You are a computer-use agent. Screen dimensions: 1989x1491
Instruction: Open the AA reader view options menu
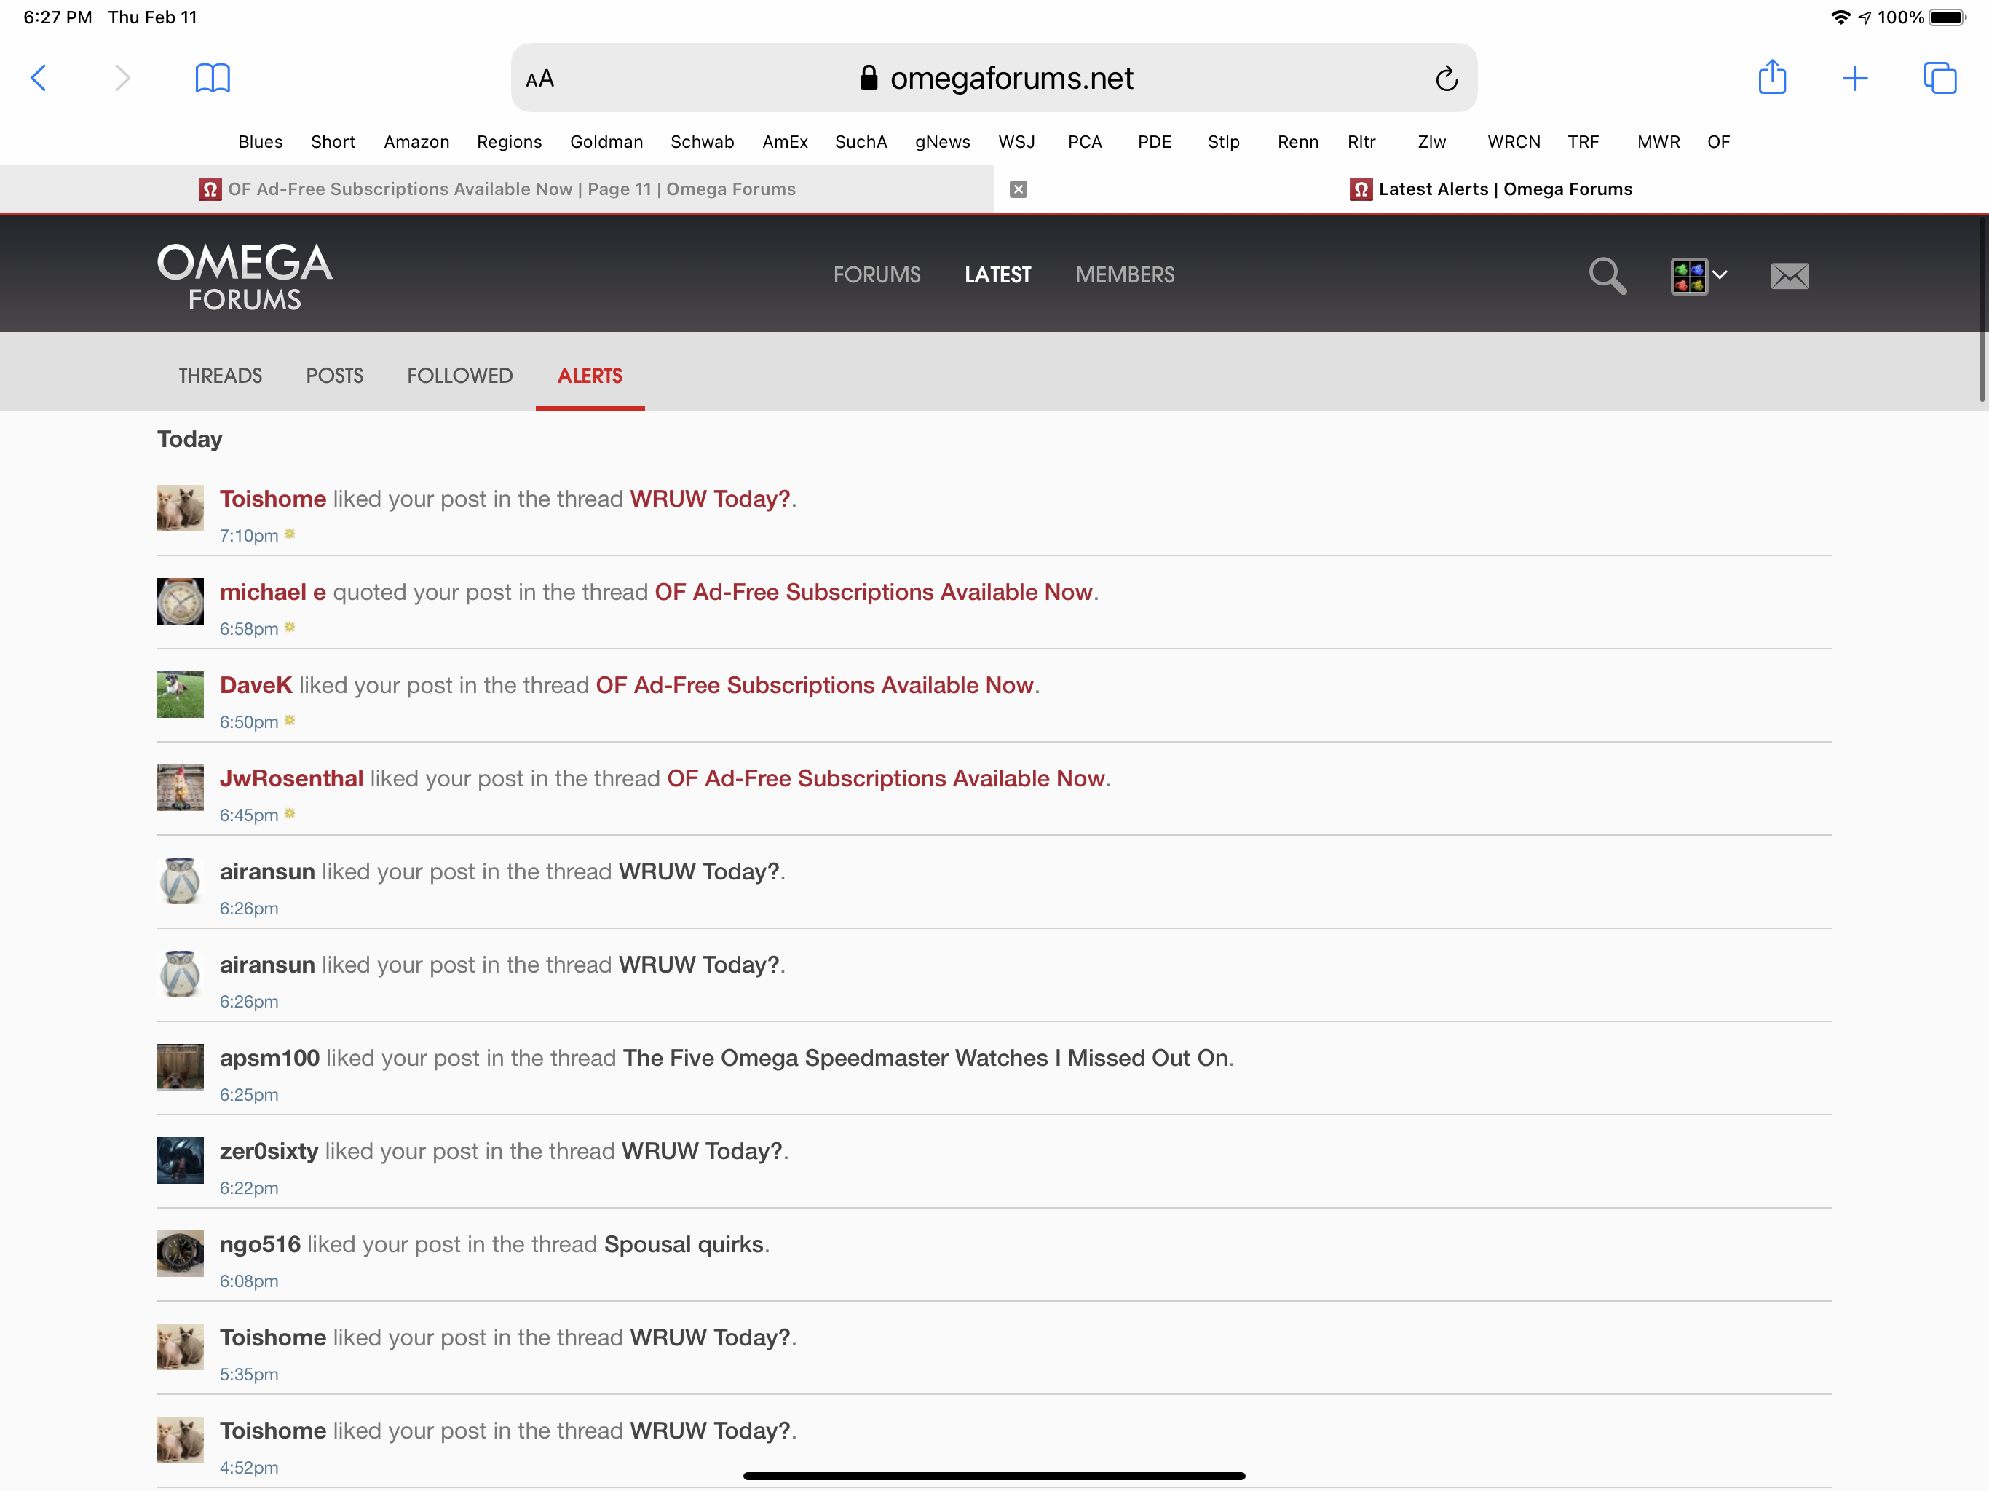(x=539, y=79)
